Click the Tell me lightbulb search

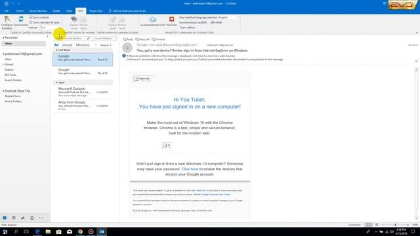pos(110,11)
